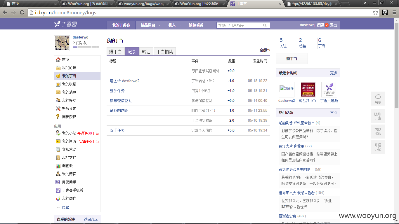Screen dimensions: 399x224
Task: Click the 开通小站 floating side button
Action: click(x=378, y=147)
